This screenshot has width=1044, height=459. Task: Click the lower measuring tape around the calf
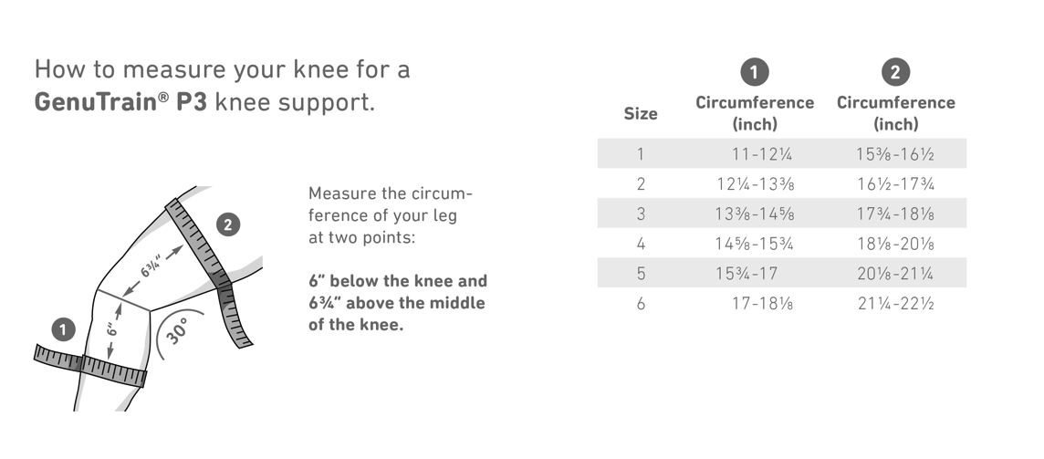coord(89,365)
